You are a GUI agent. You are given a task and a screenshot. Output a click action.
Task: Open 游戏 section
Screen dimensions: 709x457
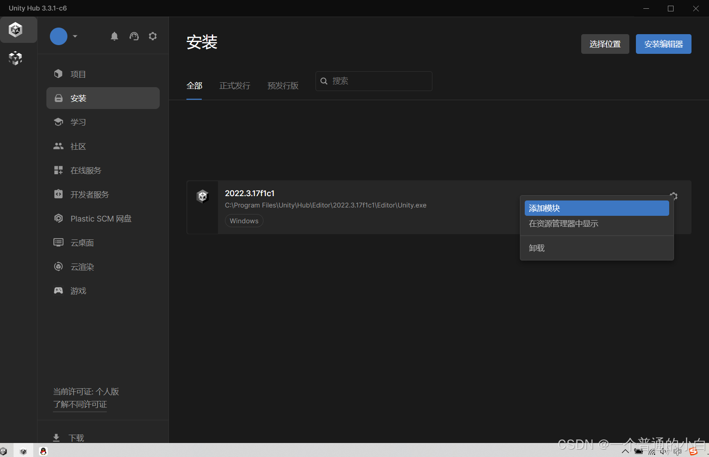(x=103, y=291)
